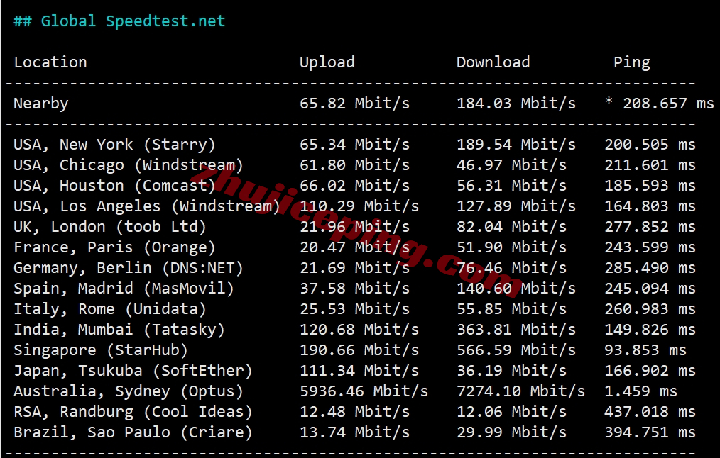Select the Ping column header
This screenshot has height=458, width=720.
click(x=632, y=62)
